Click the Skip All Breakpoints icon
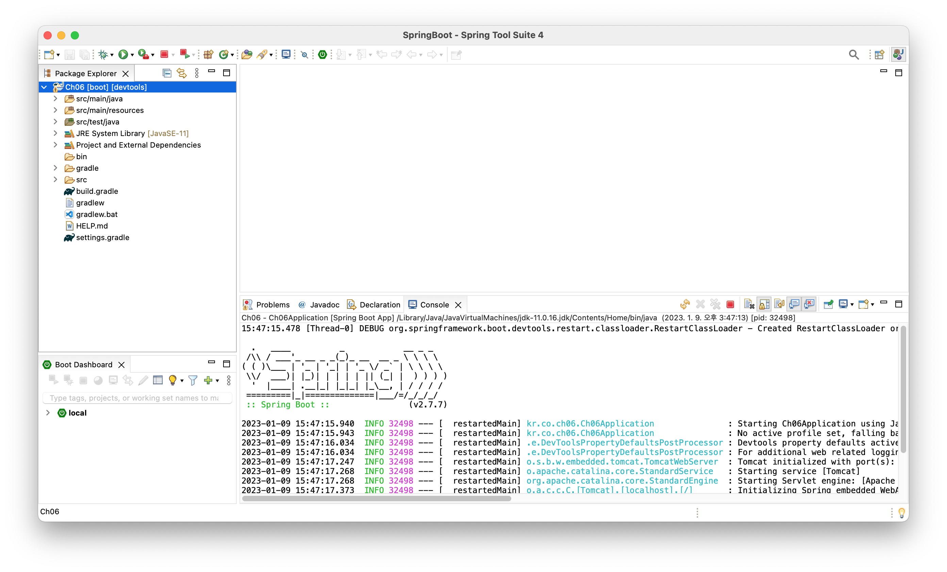Image resolution: width=947 pixels, height=572 pixels. coord(304,55)
